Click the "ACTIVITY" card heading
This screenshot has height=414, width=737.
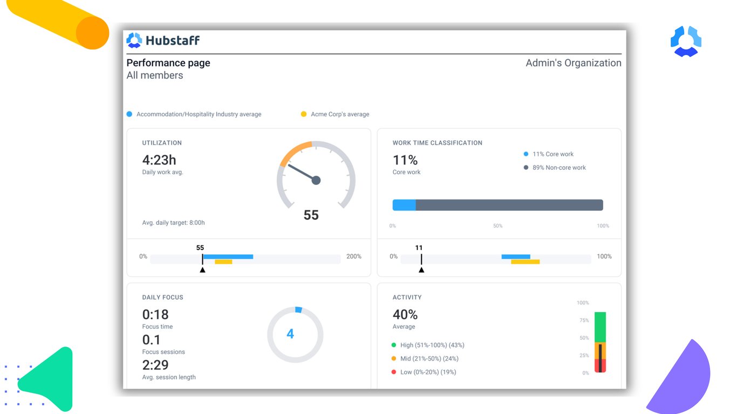[407, 297]
